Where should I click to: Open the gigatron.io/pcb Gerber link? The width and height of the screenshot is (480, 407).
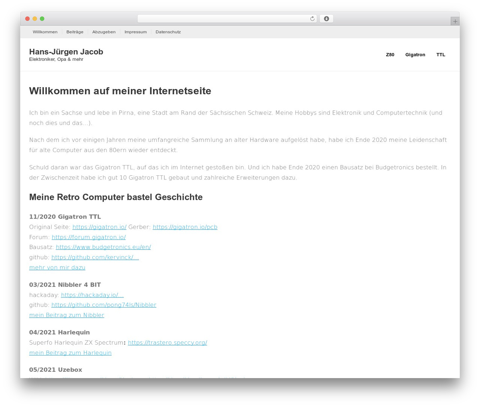185,227
